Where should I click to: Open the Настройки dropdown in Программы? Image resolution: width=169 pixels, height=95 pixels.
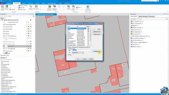pyautogui.click(x=137, y=19)
